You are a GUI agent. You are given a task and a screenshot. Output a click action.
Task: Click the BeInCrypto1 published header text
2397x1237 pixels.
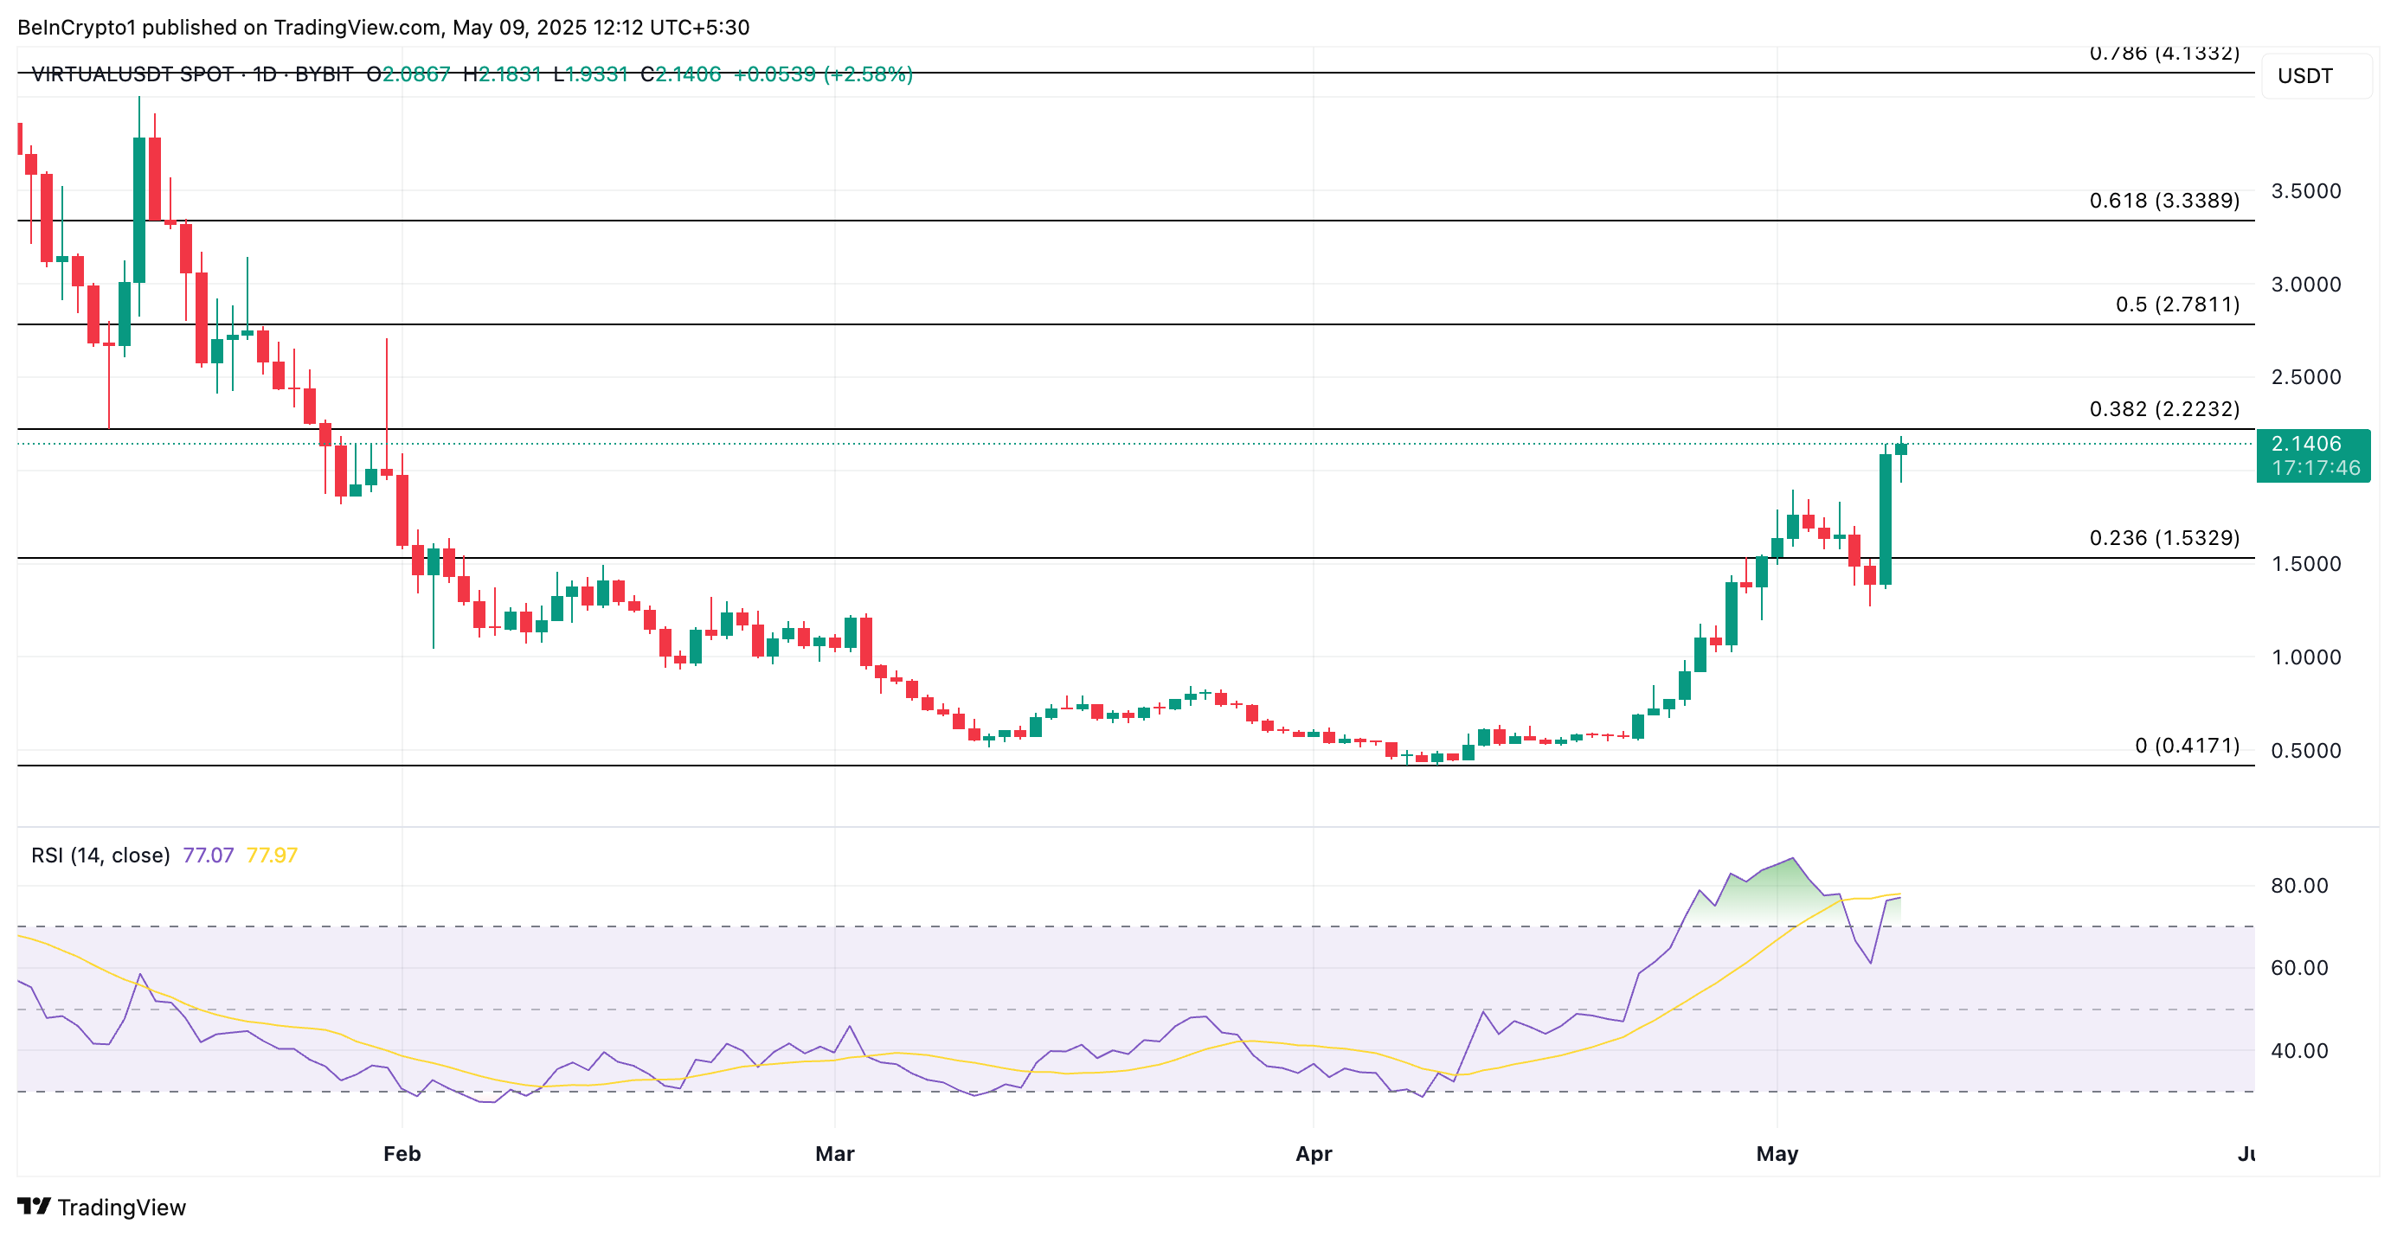pyautogui.click(x=382, y=27)
